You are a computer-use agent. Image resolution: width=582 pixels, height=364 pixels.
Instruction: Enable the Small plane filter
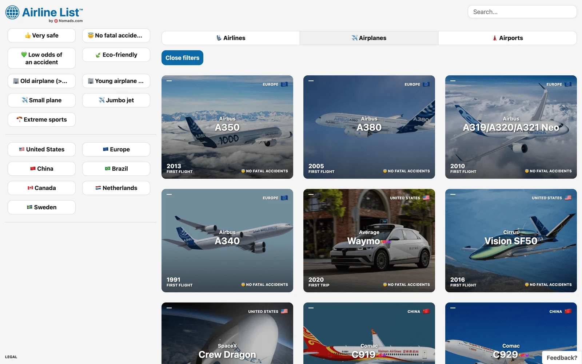pyautogui.click(x=41, y=100)
